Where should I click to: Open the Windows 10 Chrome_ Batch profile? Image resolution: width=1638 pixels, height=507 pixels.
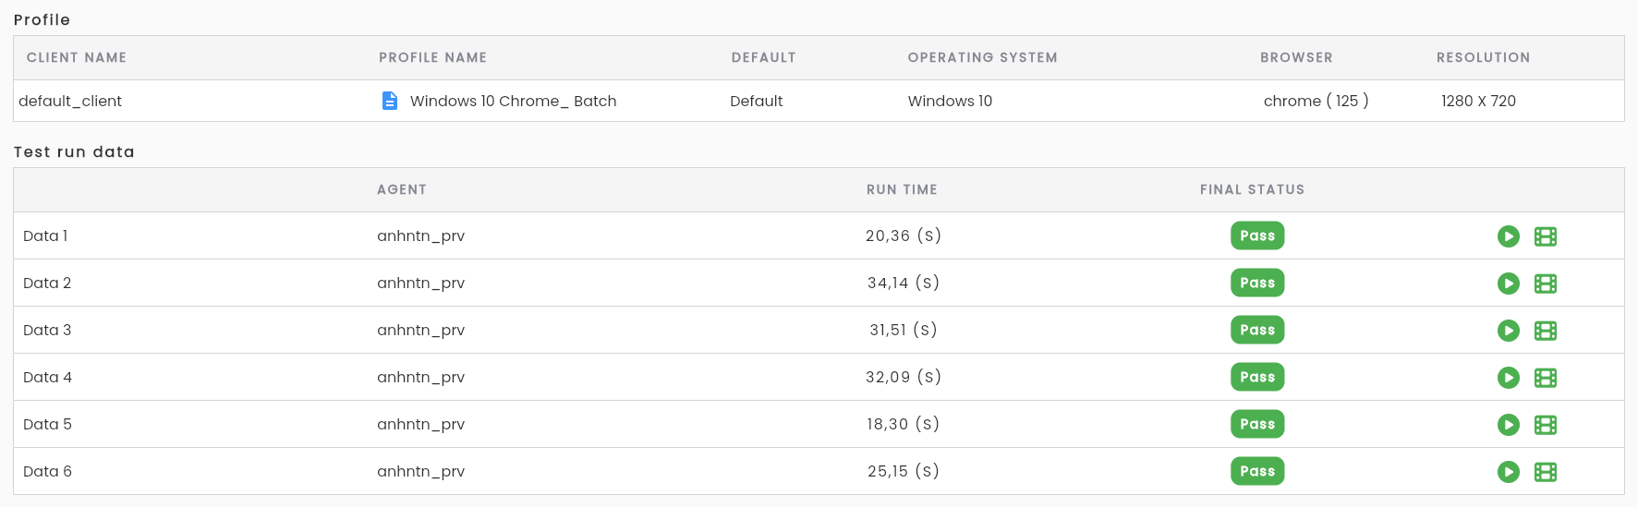tap(513, 101)
